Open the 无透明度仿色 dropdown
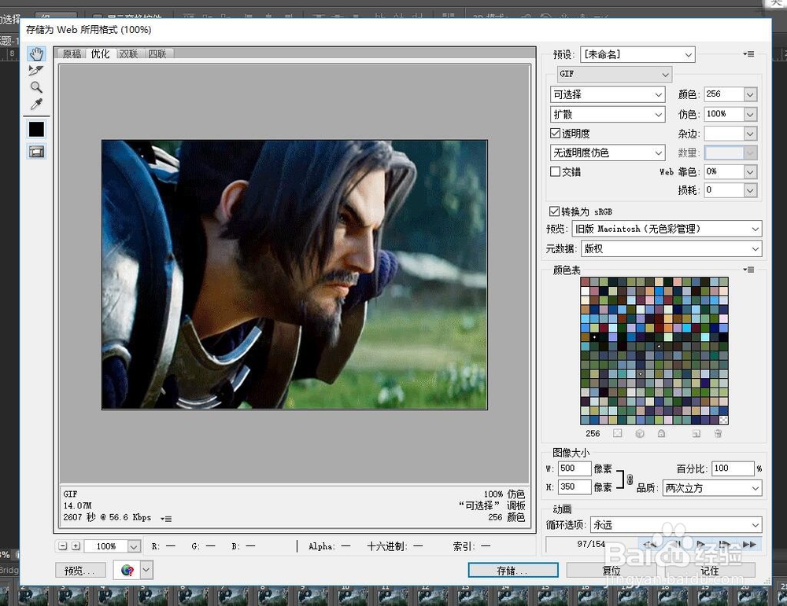Screen dimensions: 787x606 608,152
